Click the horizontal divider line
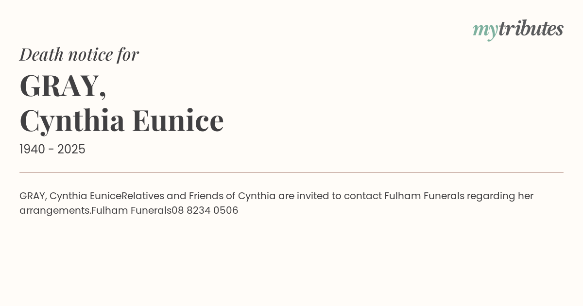The height and width of the screenshot is (306, 583). (x=291, y=172)
